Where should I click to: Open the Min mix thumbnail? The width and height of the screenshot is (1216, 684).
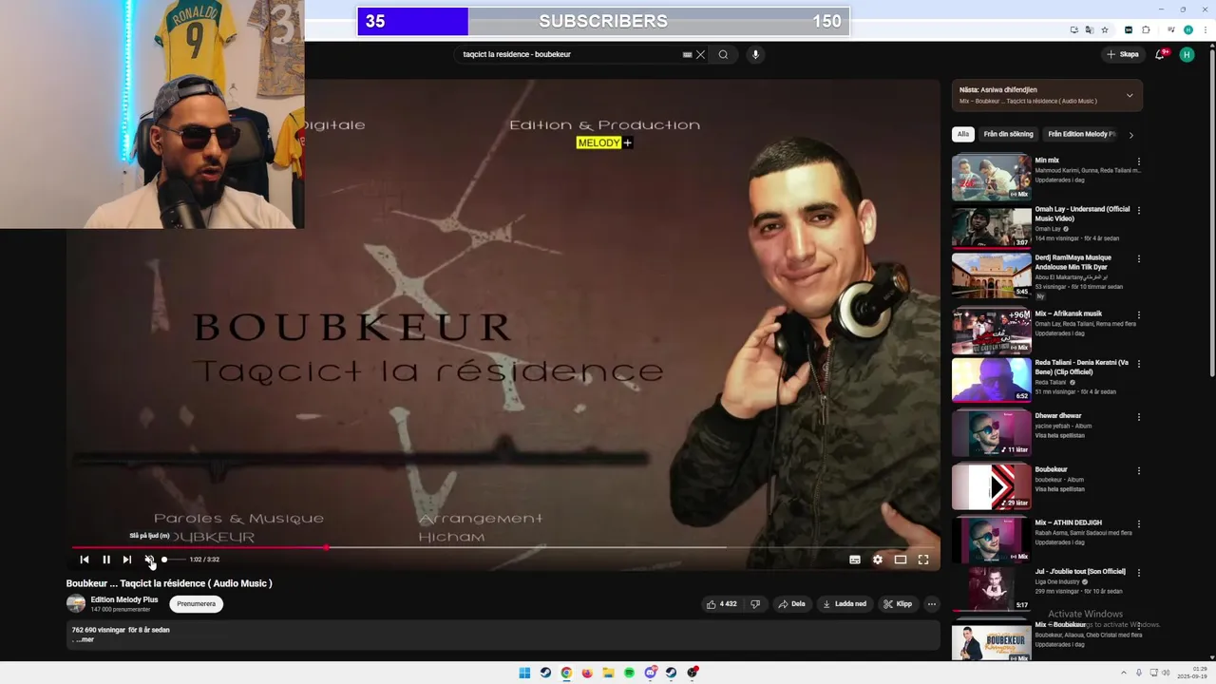[x=991, y=177]
